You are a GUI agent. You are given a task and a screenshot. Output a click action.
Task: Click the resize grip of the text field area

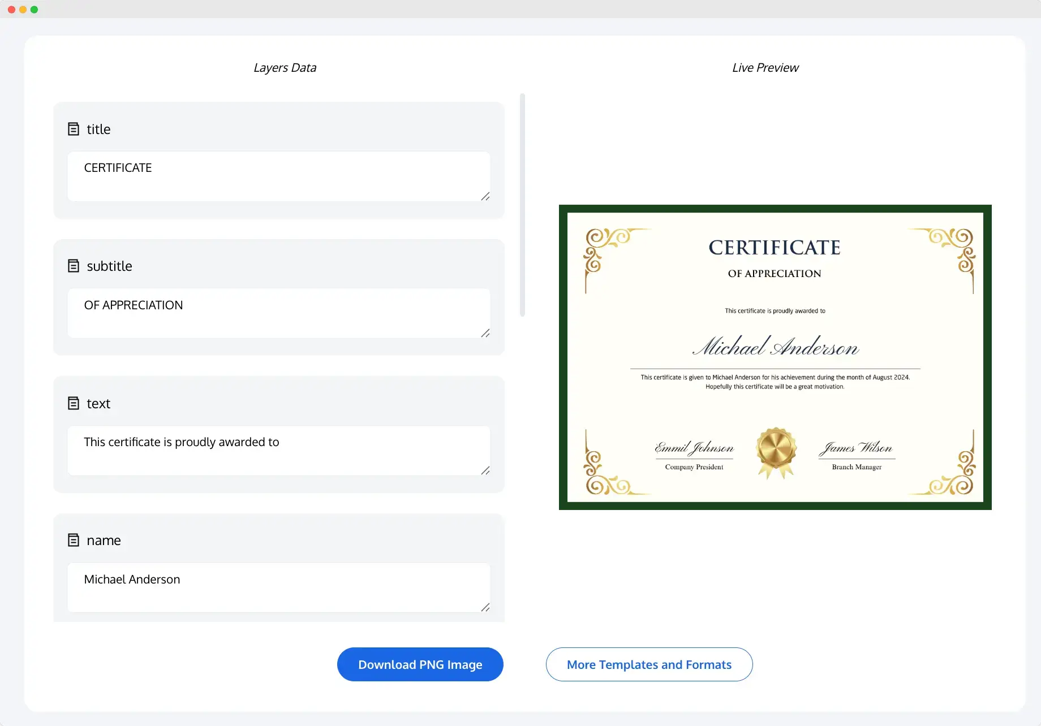tap(485, 472)
